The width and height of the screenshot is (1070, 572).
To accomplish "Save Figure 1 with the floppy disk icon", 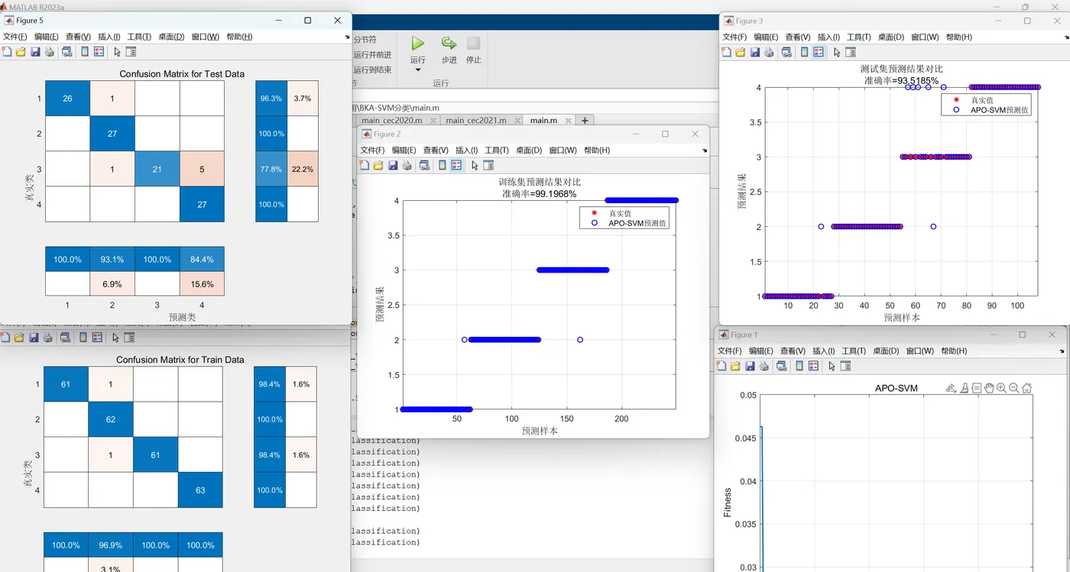I will [x=749, y=366].
